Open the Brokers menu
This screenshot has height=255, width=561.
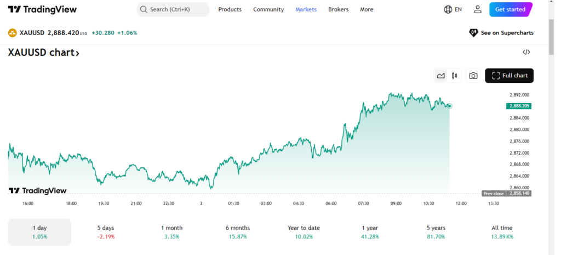[x=338, y=9]
